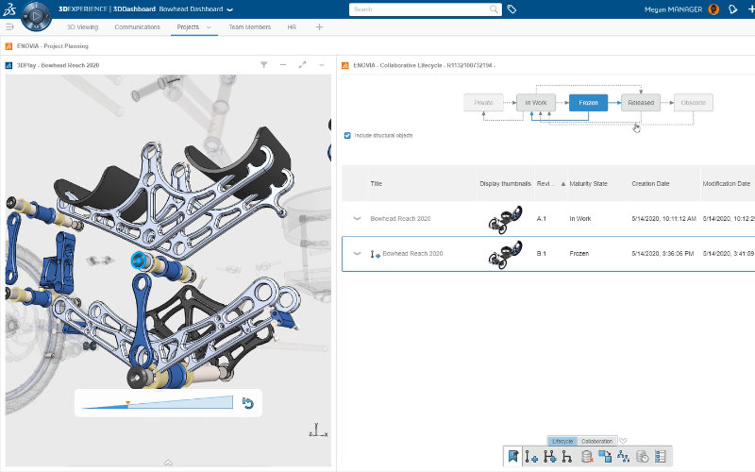This screenshot has width=755, height=472.
Task: Expand the Bowhead Reach 2020 revision A.1 row
Action: (357, 218)
